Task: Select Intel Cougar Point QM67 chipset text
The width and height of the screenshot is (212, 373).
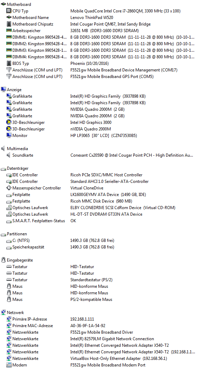Action: [x=110, y=24]
